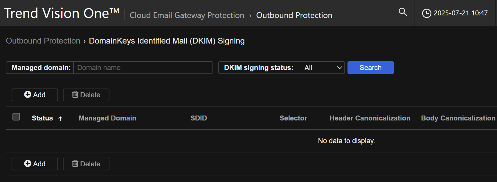Open the DKIM signing status dropdown
The width and height of the screenshot is (497, 182).
click(x=322, y=68)
